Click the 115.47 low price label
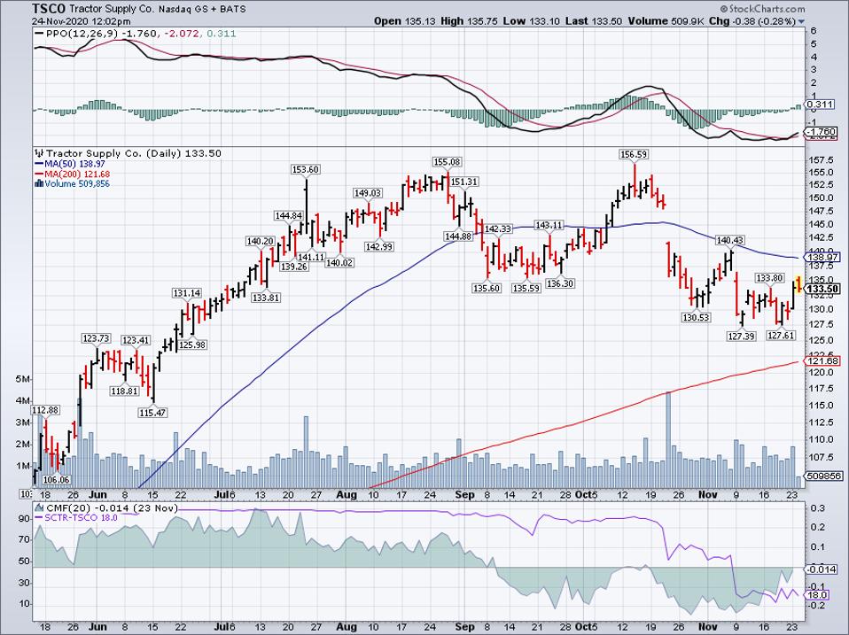This screenshot has height=635, width=849. tap(152, 413)
